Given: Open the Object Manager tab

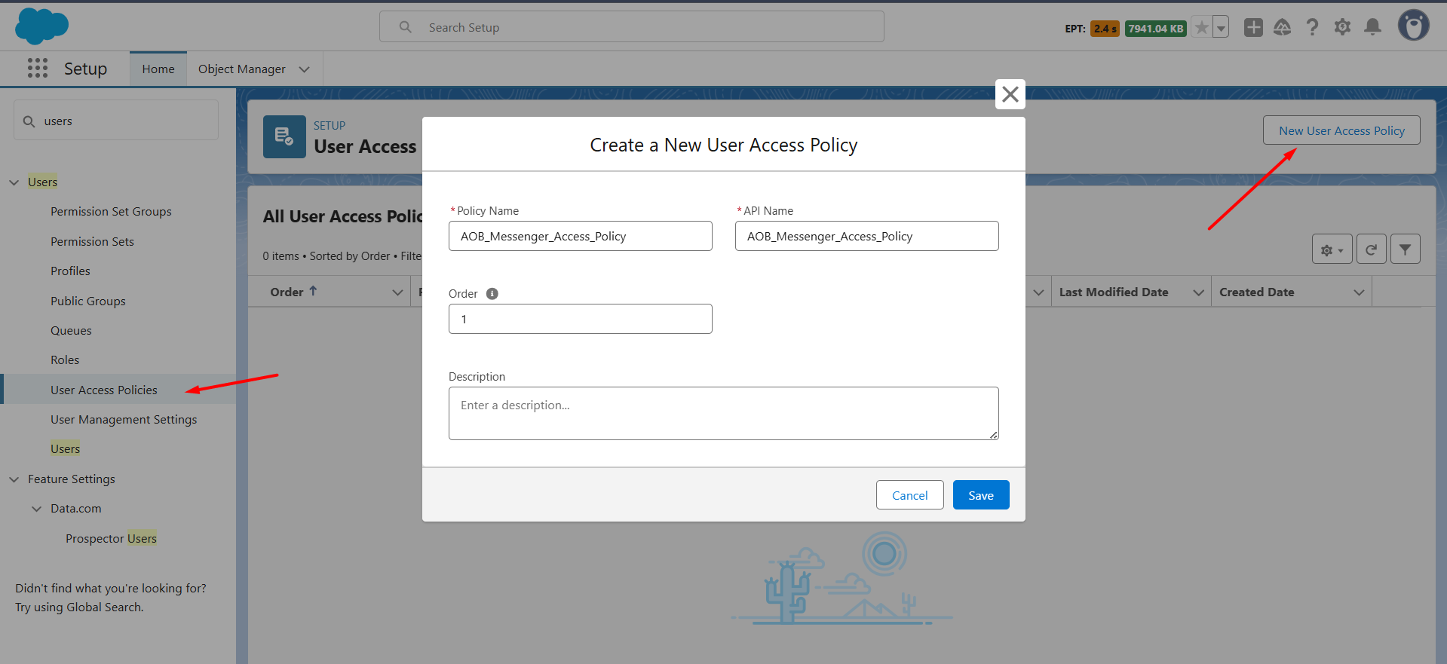Looking at the screenshot, I should (242, 69).
